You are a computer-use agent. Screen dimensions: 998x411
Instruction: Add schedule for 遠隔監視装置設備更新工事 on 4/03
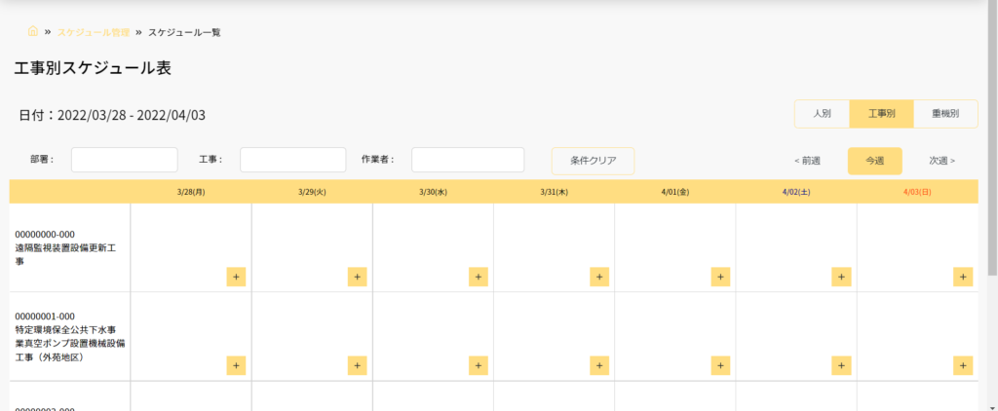pos(962,277)
